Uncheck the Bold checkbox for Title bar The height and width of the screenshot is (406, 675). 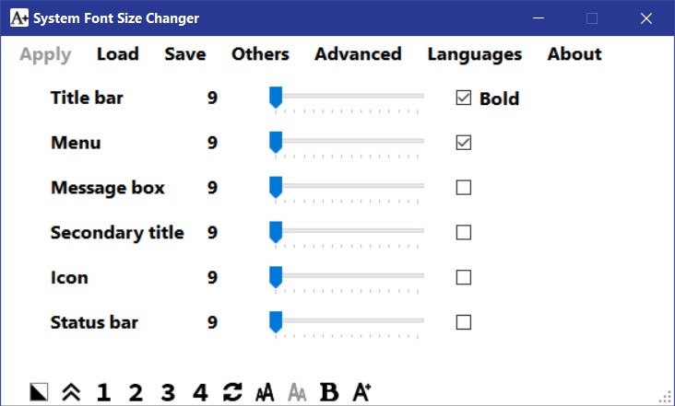tap(464, 98)
